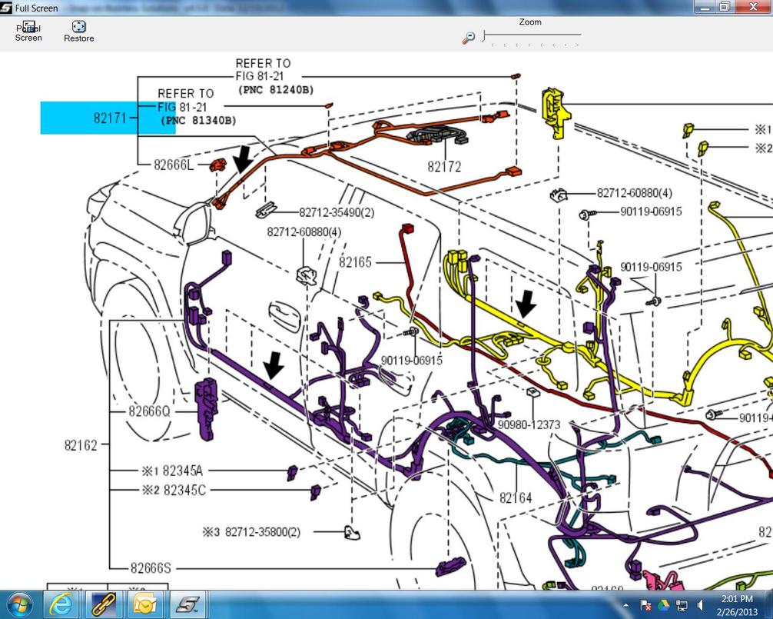
Task: Click the Partial Screen button
Action: click(x=28, y=32)
